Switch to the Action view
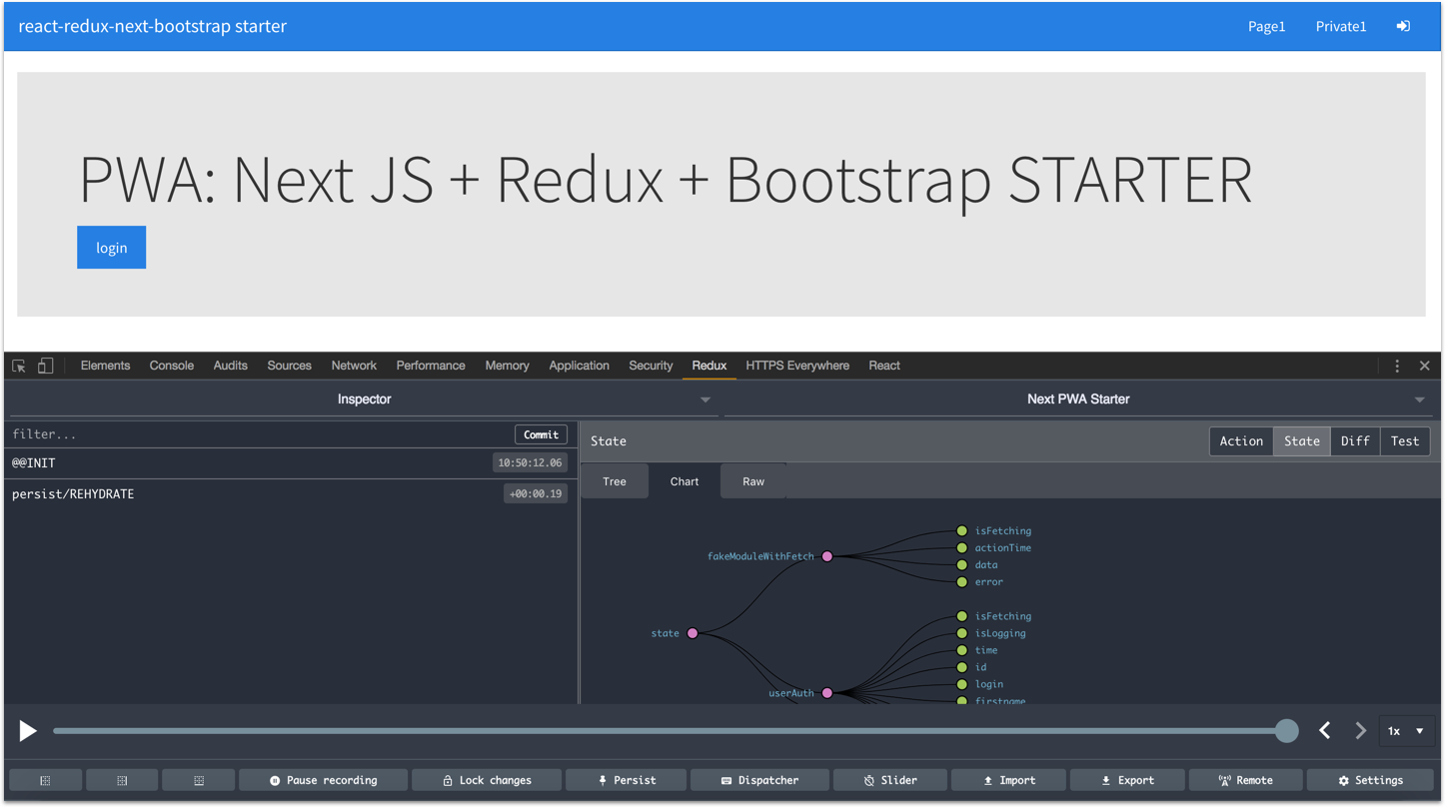The width and height of the screenshot is (1445, 807). tap(1241, 441)
